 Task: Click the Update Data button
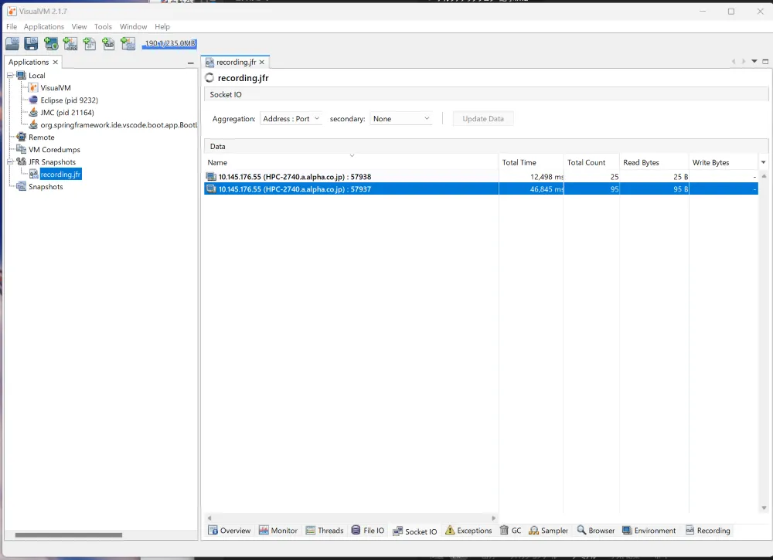[483, 119]
